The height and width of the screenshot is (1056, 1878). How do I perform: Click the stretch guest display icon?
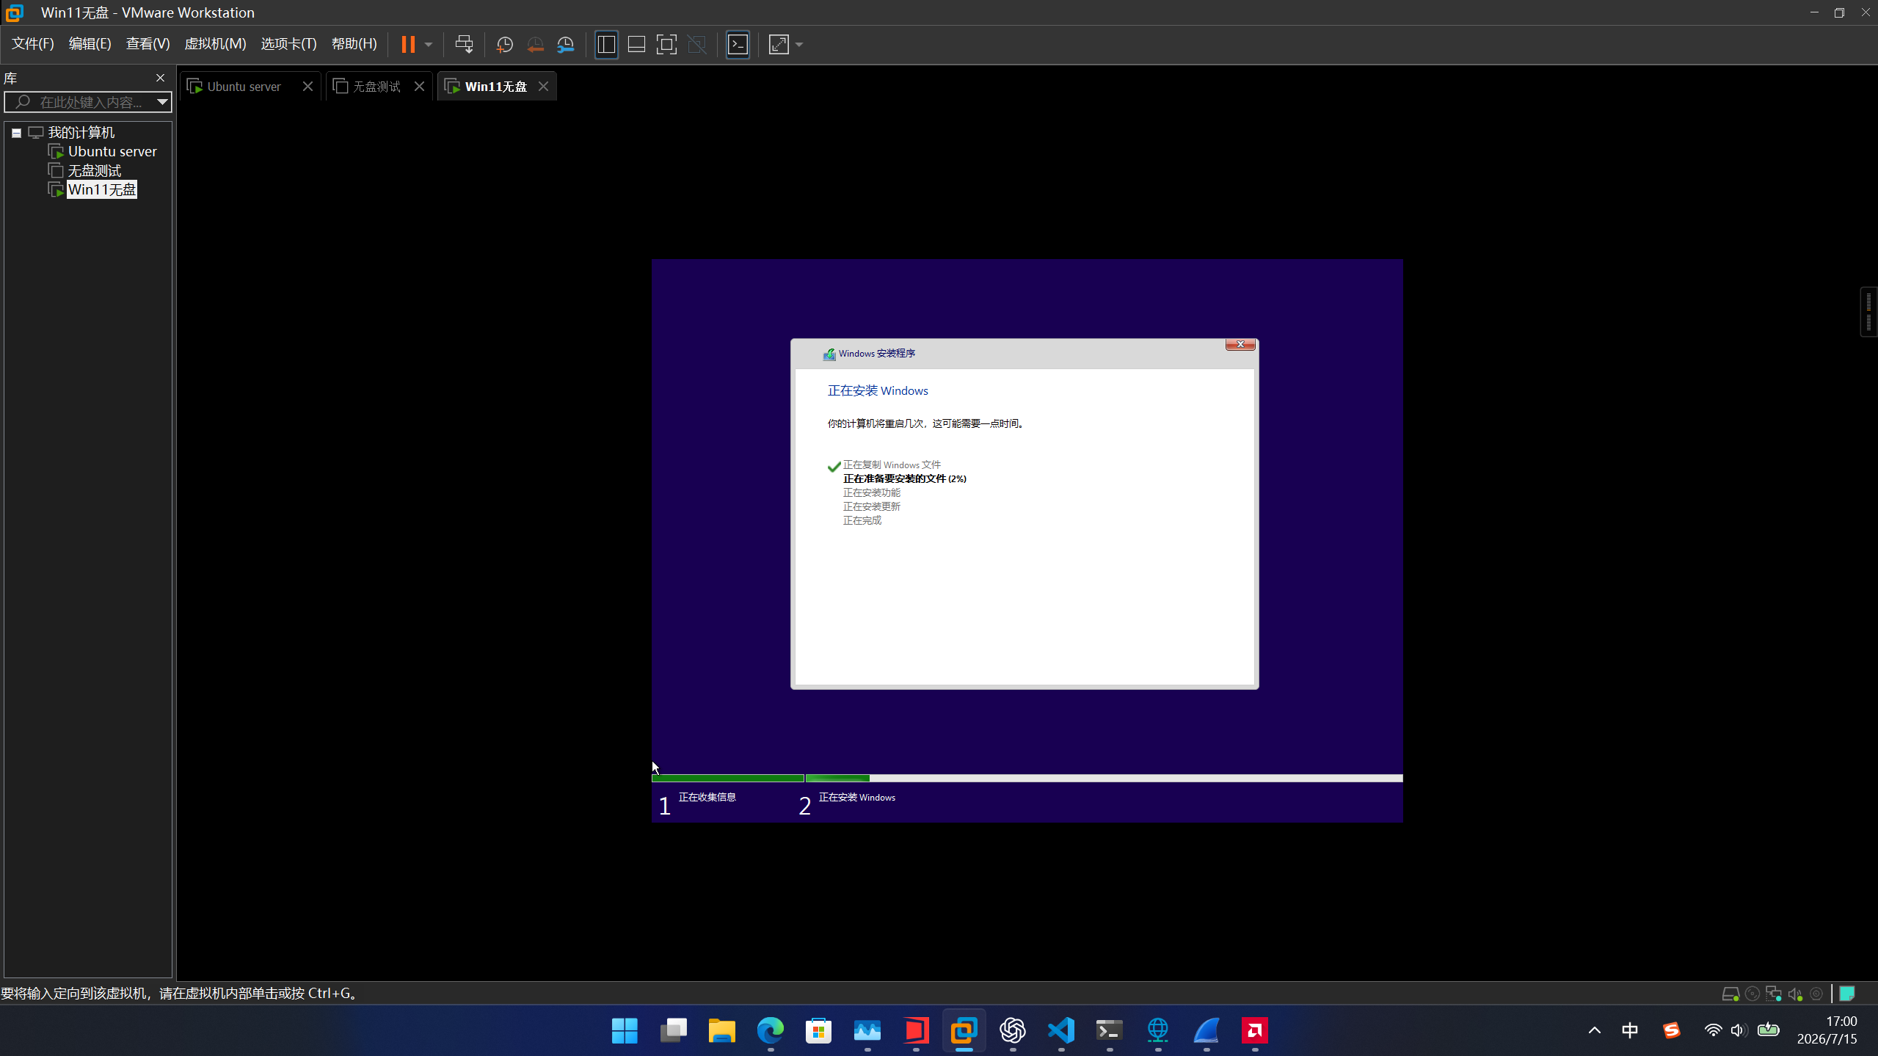coord(779,45)
